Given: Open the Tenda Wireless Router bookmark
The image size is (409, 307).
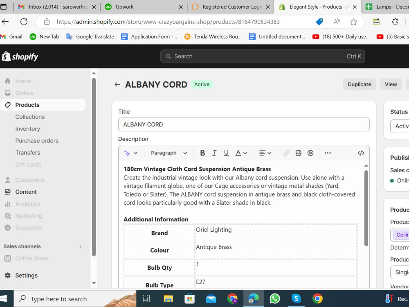Looking at the screenshot, I should coord(213,37).
